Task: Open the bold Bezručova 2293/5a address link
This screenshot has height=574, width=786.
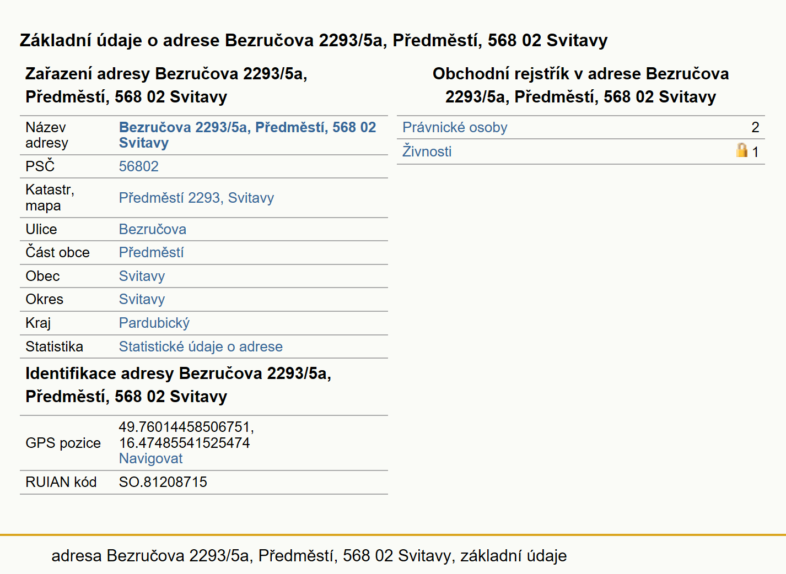Action: tap(247, 135)
